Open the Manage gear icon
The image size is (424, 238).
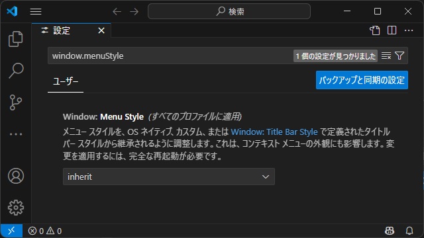tap(16, 208)
